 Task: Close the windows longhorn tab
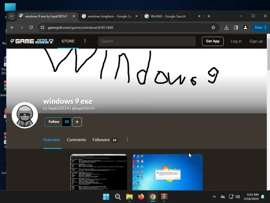point(136,16)
